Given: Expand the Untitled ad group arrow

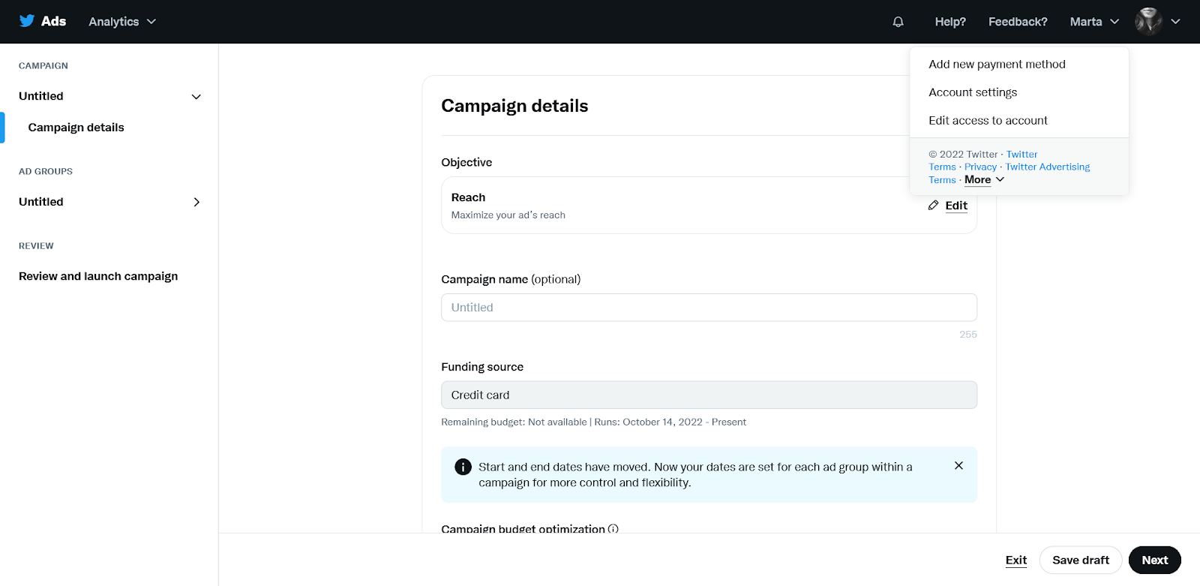Looking at the screenshot, I should point(196,202).
